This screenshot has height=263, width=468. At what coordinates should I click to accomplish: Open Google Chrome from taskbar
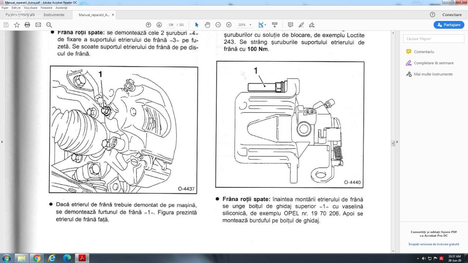37,258
